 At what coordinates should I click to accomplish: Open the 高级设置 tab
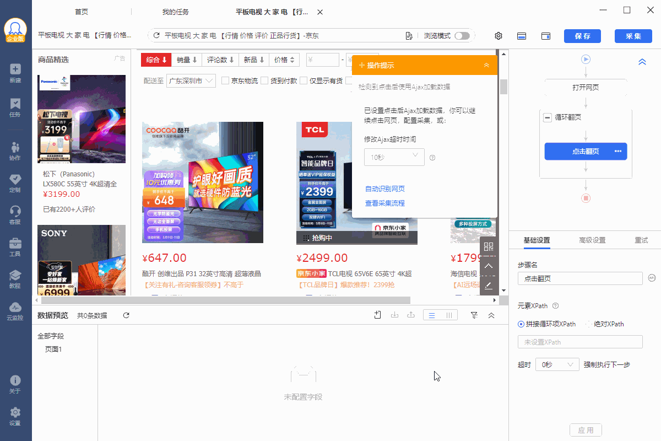point(592,240)
